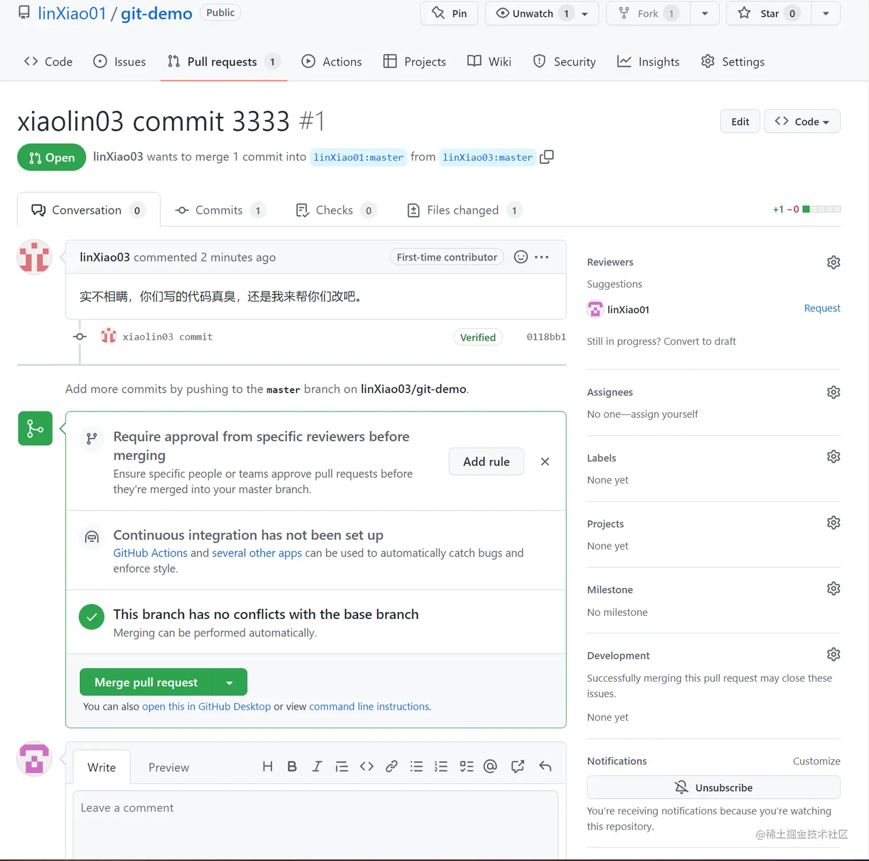Open Labels settings gear

833,456
